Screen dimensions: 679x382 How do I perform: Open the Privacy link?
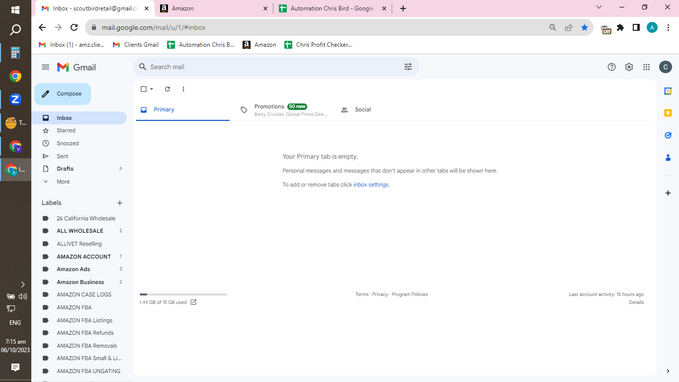380,294
